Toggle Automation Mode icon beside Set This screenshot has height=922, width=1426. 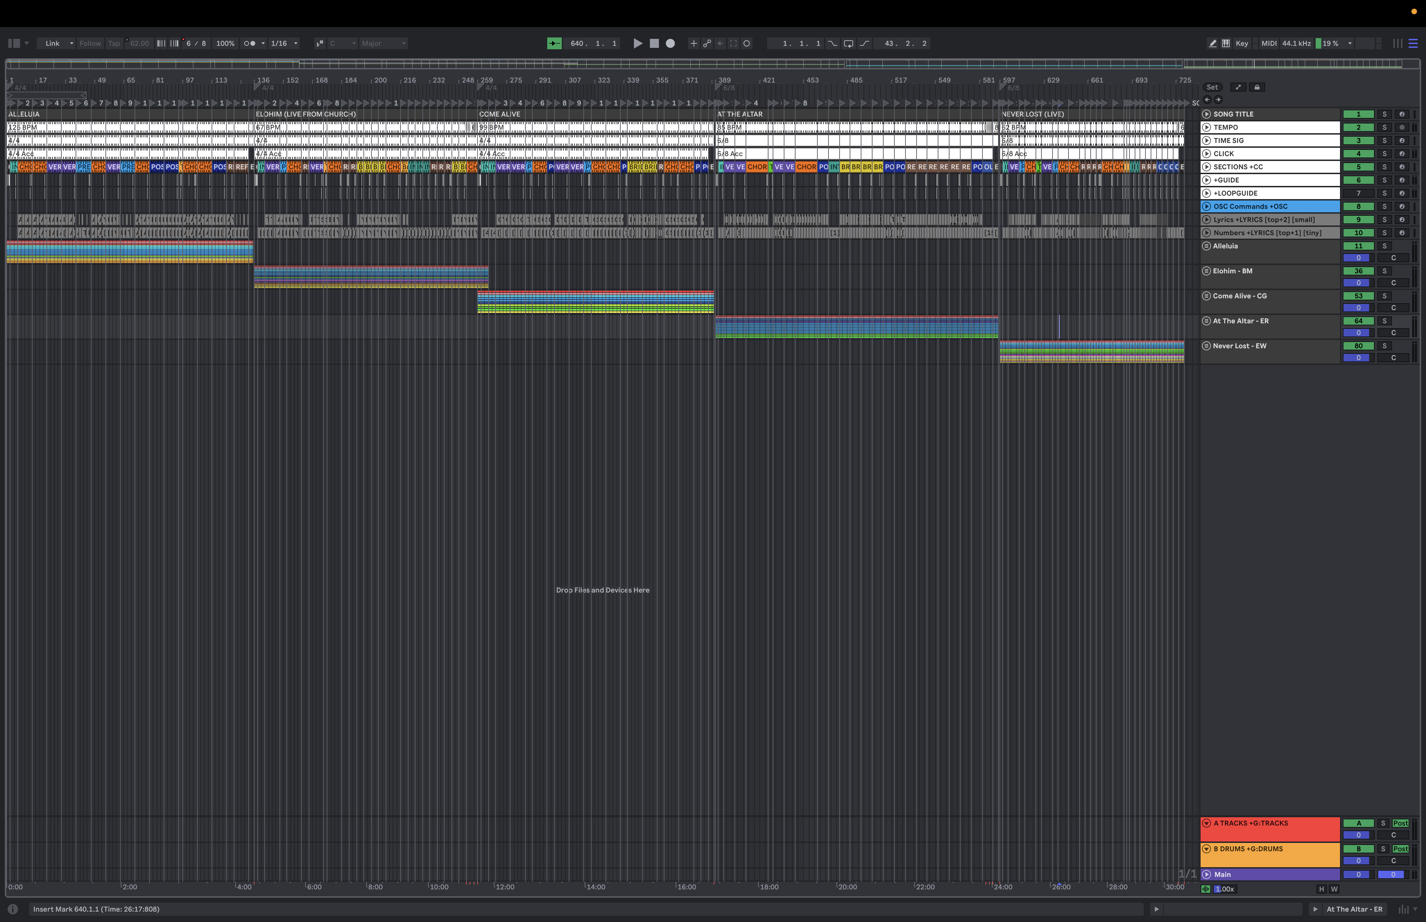pyautogui.click(x=1238, y=87)
